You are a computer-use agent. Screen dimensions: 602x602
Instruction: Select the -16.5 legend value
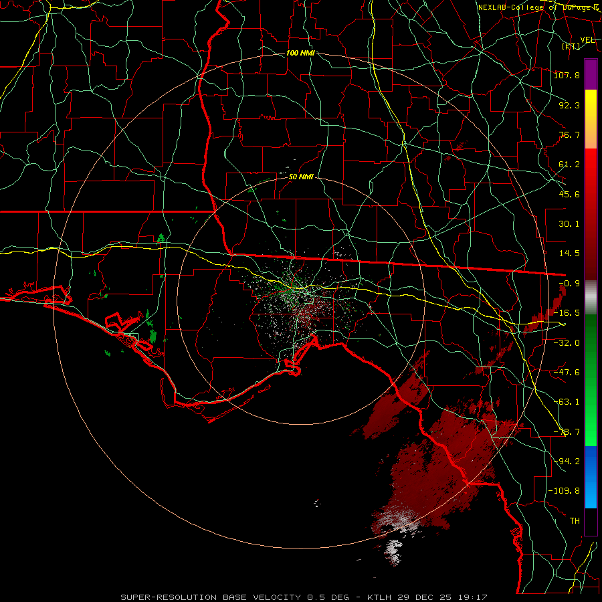(x=567, y=313)
